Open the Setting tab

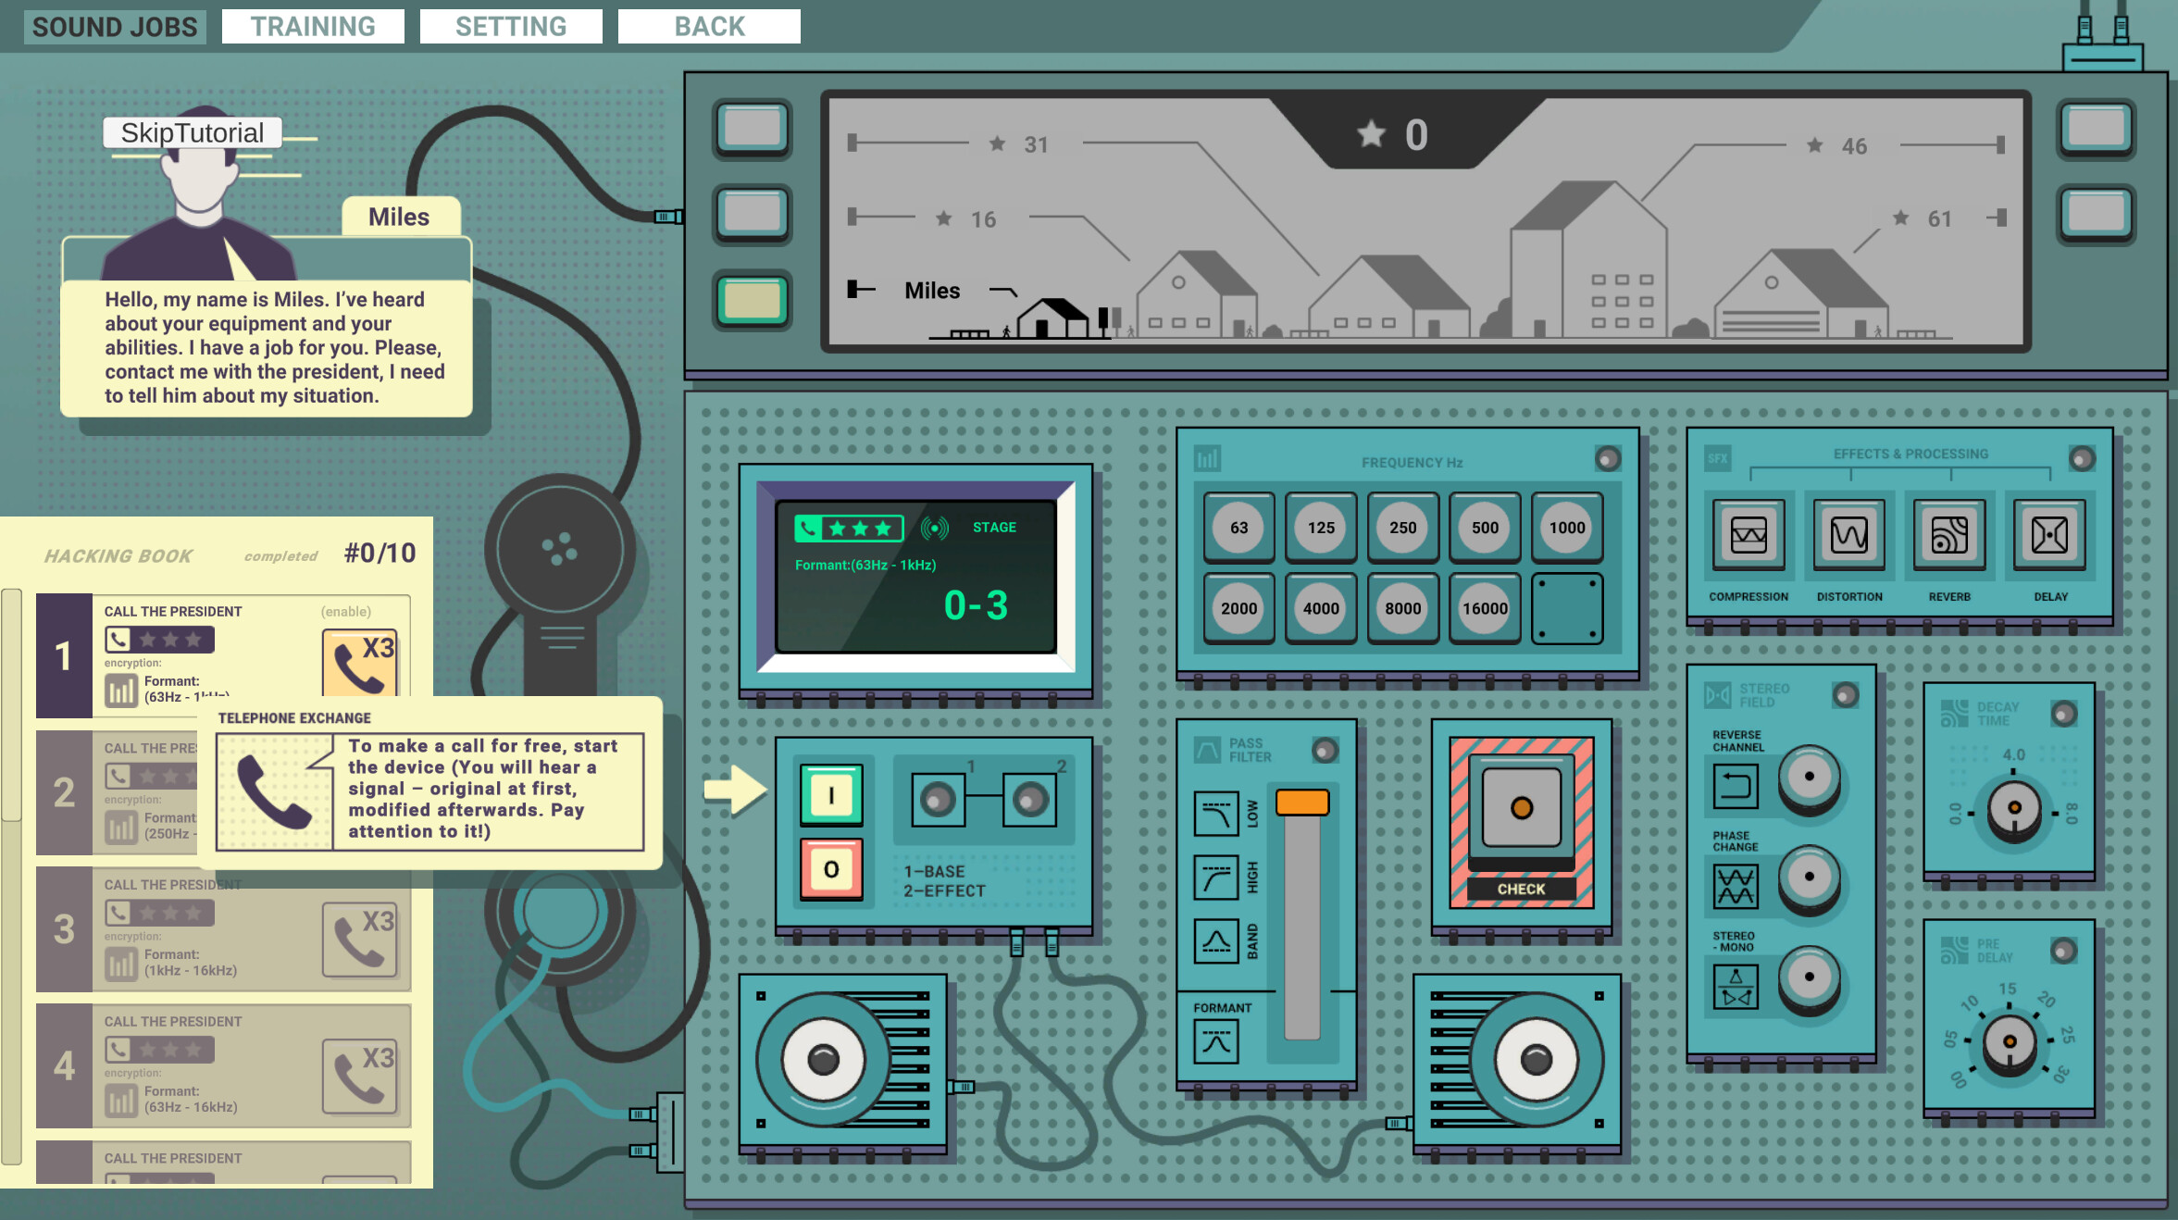(511, 26)
